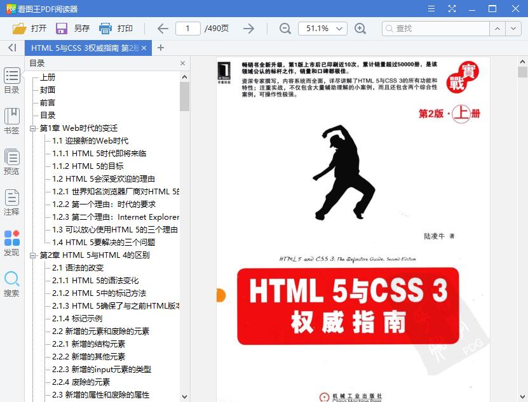Open a PDF file with the 打开 button
The width and height of the screenshot is (528, 402).
(x=29, y=29)
